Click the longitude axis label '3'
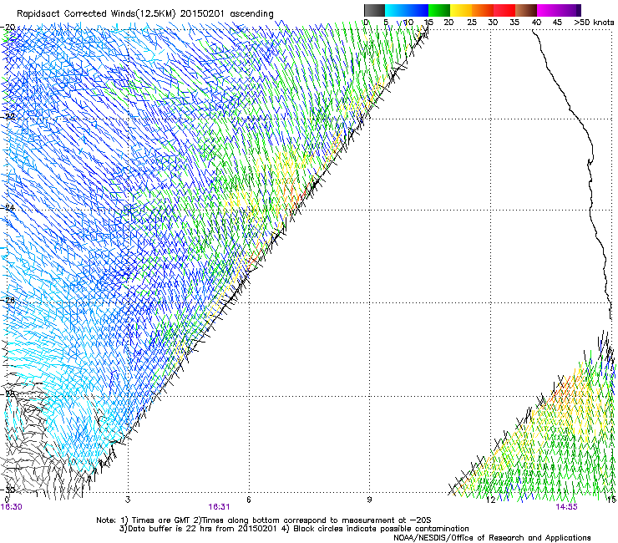The image size is (618, 543). (128, 500)
